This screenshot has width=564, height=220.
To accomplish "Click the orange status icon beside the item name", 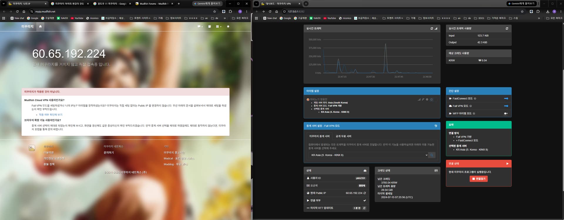I will pyautogui.click(x=308, y=100).
